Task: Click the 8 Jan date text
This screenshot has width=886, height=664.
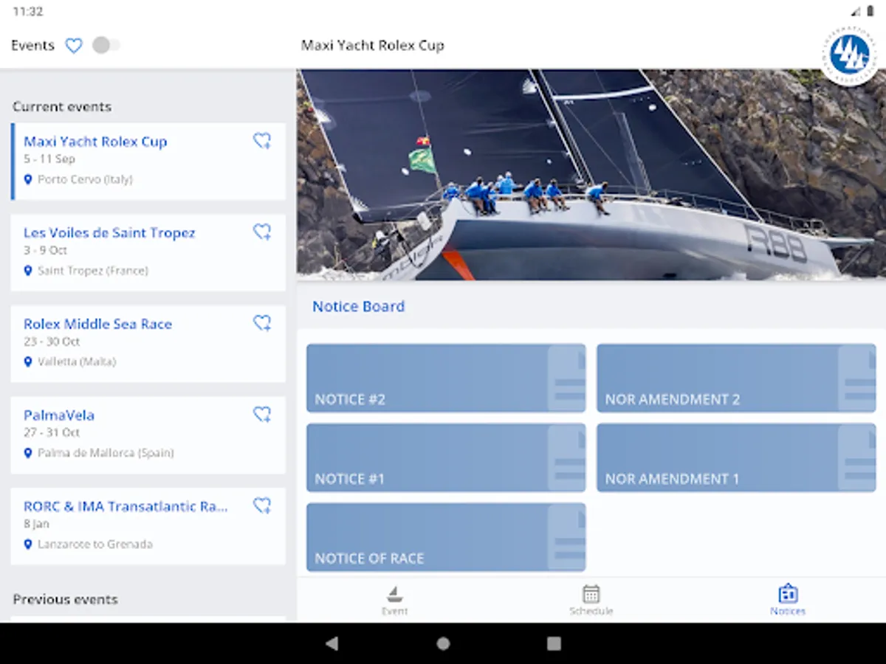Action: pos(35,524)
